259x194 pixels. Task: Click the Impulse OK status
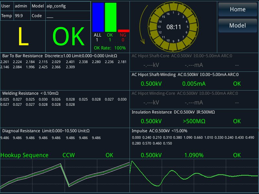237,155
